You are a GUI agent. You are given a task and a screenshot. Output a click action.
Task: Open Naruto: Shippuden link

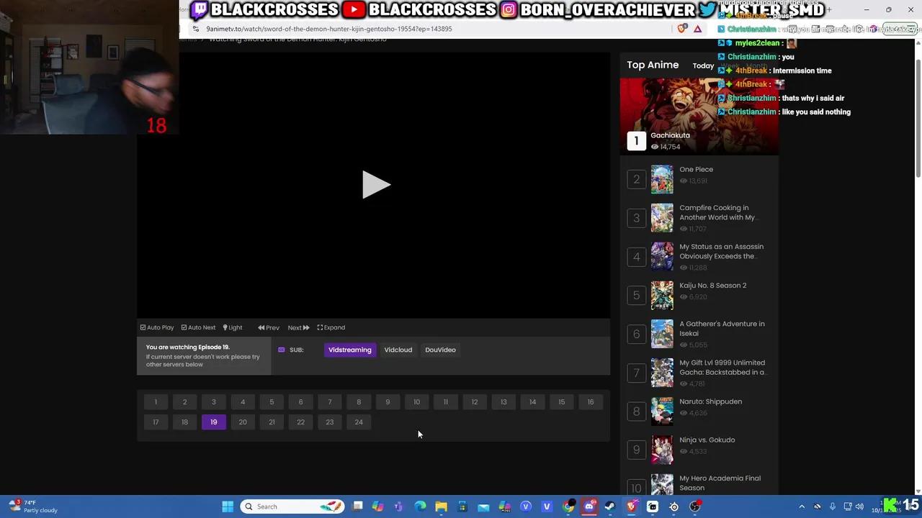(x=710, y=401)
